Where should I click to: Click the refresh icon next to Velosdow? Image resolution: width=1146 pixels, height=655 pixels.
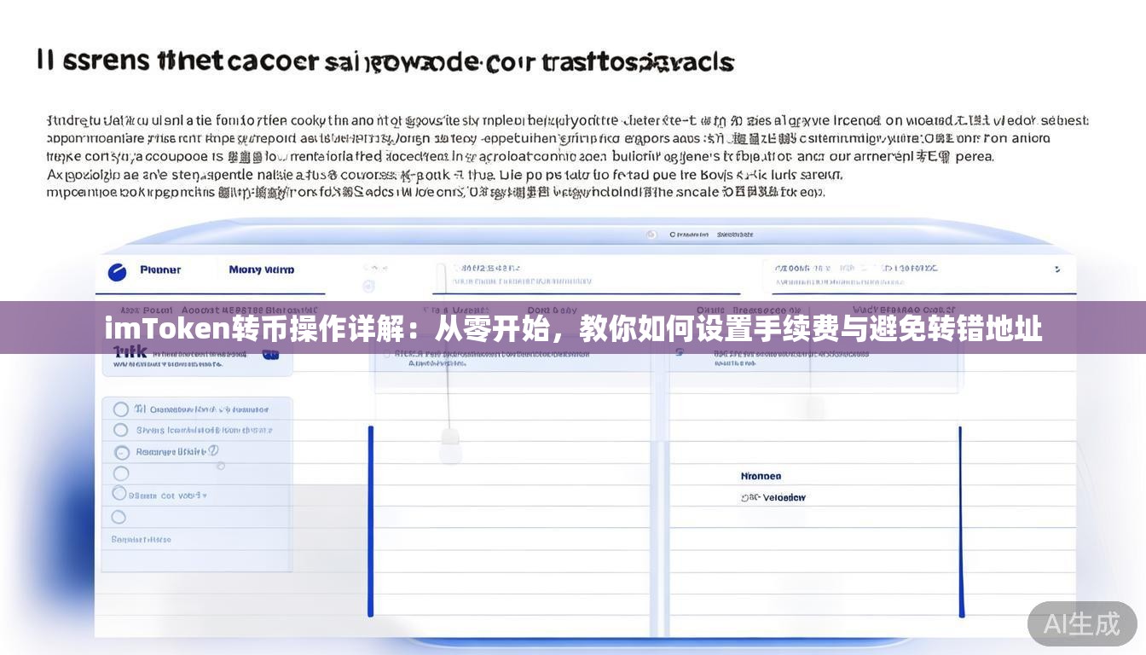[x=744, y=497]
